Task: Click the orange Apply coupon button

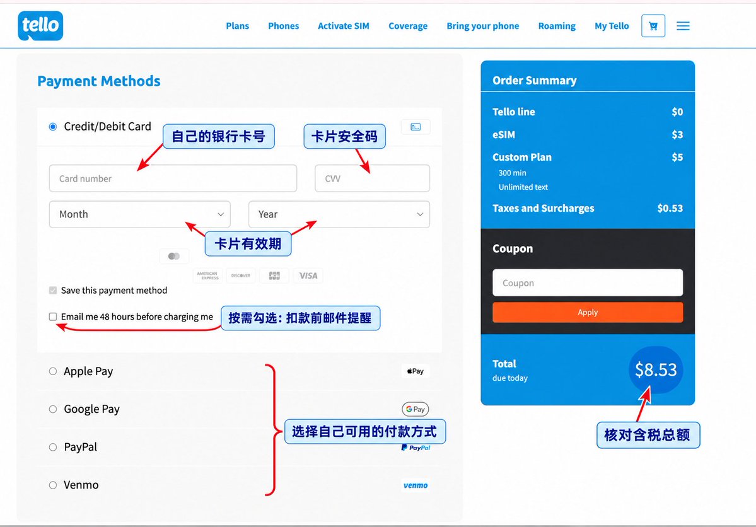Action: pos(588,313)
